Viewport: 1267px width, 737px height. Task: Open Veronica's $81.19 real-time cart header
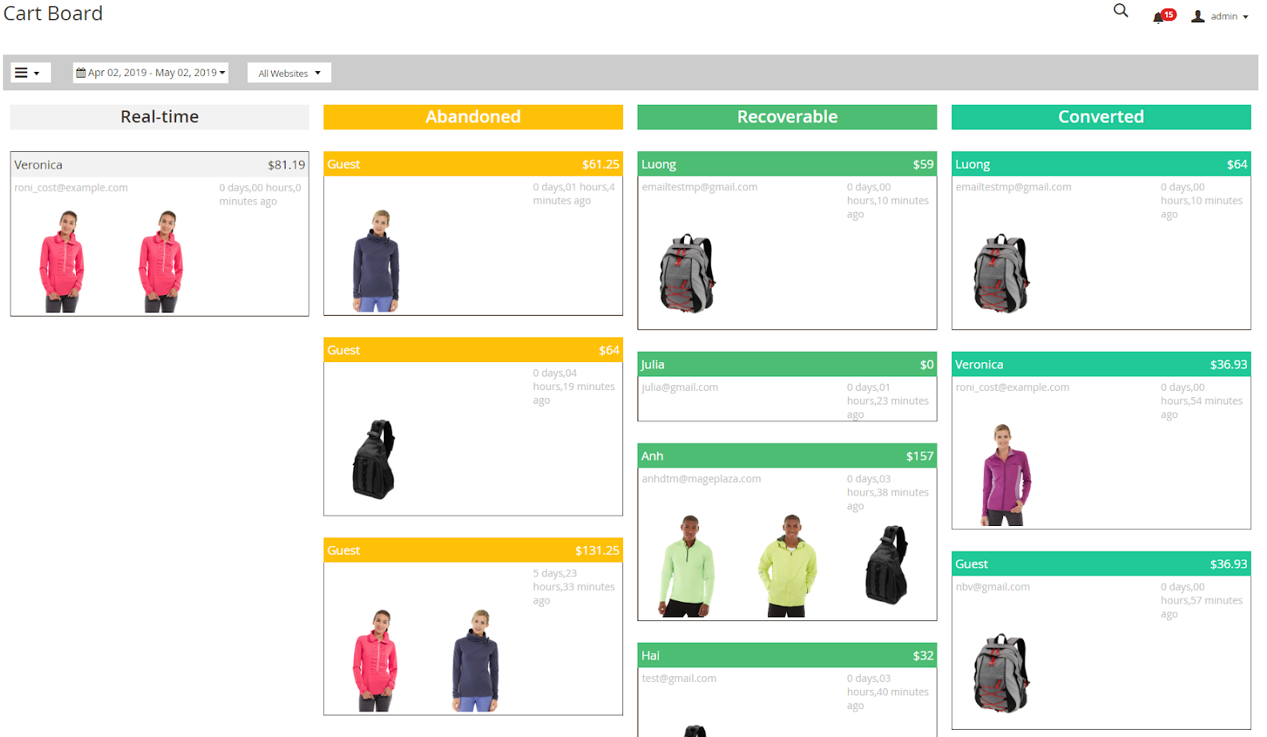pos(159,165)
